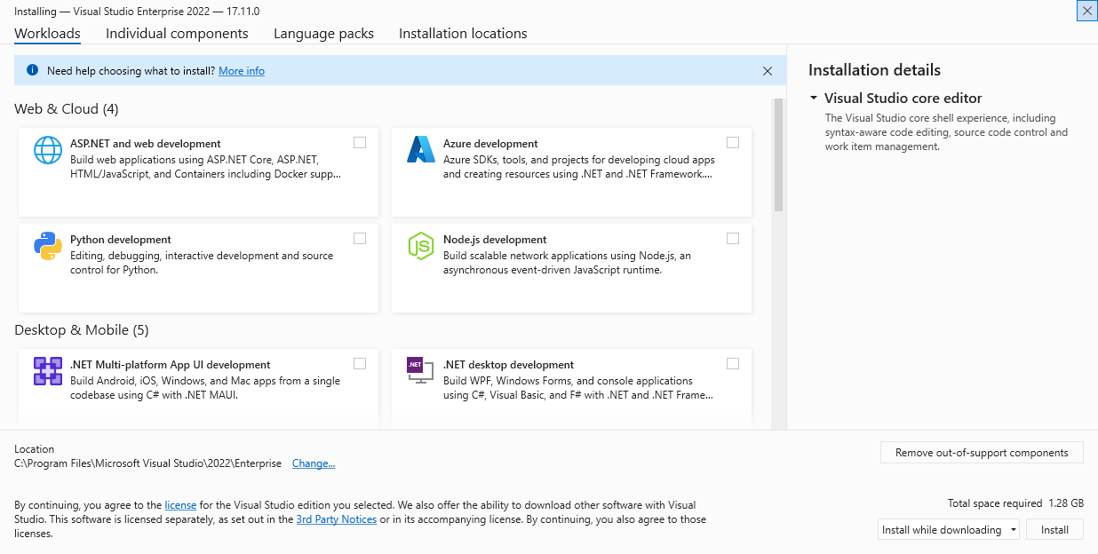Open the license link
This screenshot has height=554, width=1098.
point(180,505)
